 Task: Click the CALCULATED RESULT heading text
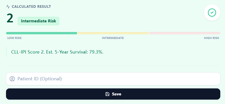[31, 6]
